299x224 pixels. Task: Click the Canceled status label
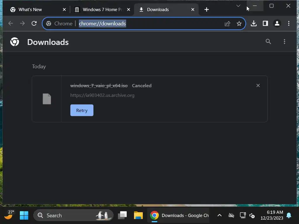[142, 86]
